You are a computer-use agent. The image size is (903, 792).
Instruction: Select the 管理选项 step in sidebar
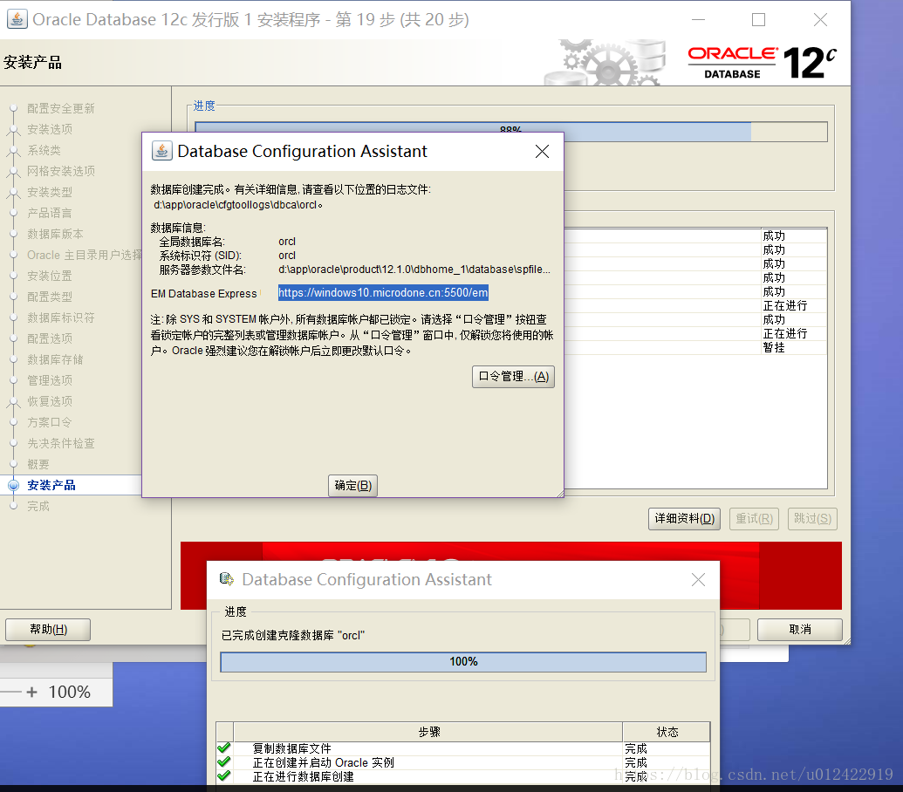[x=50, y=380]
